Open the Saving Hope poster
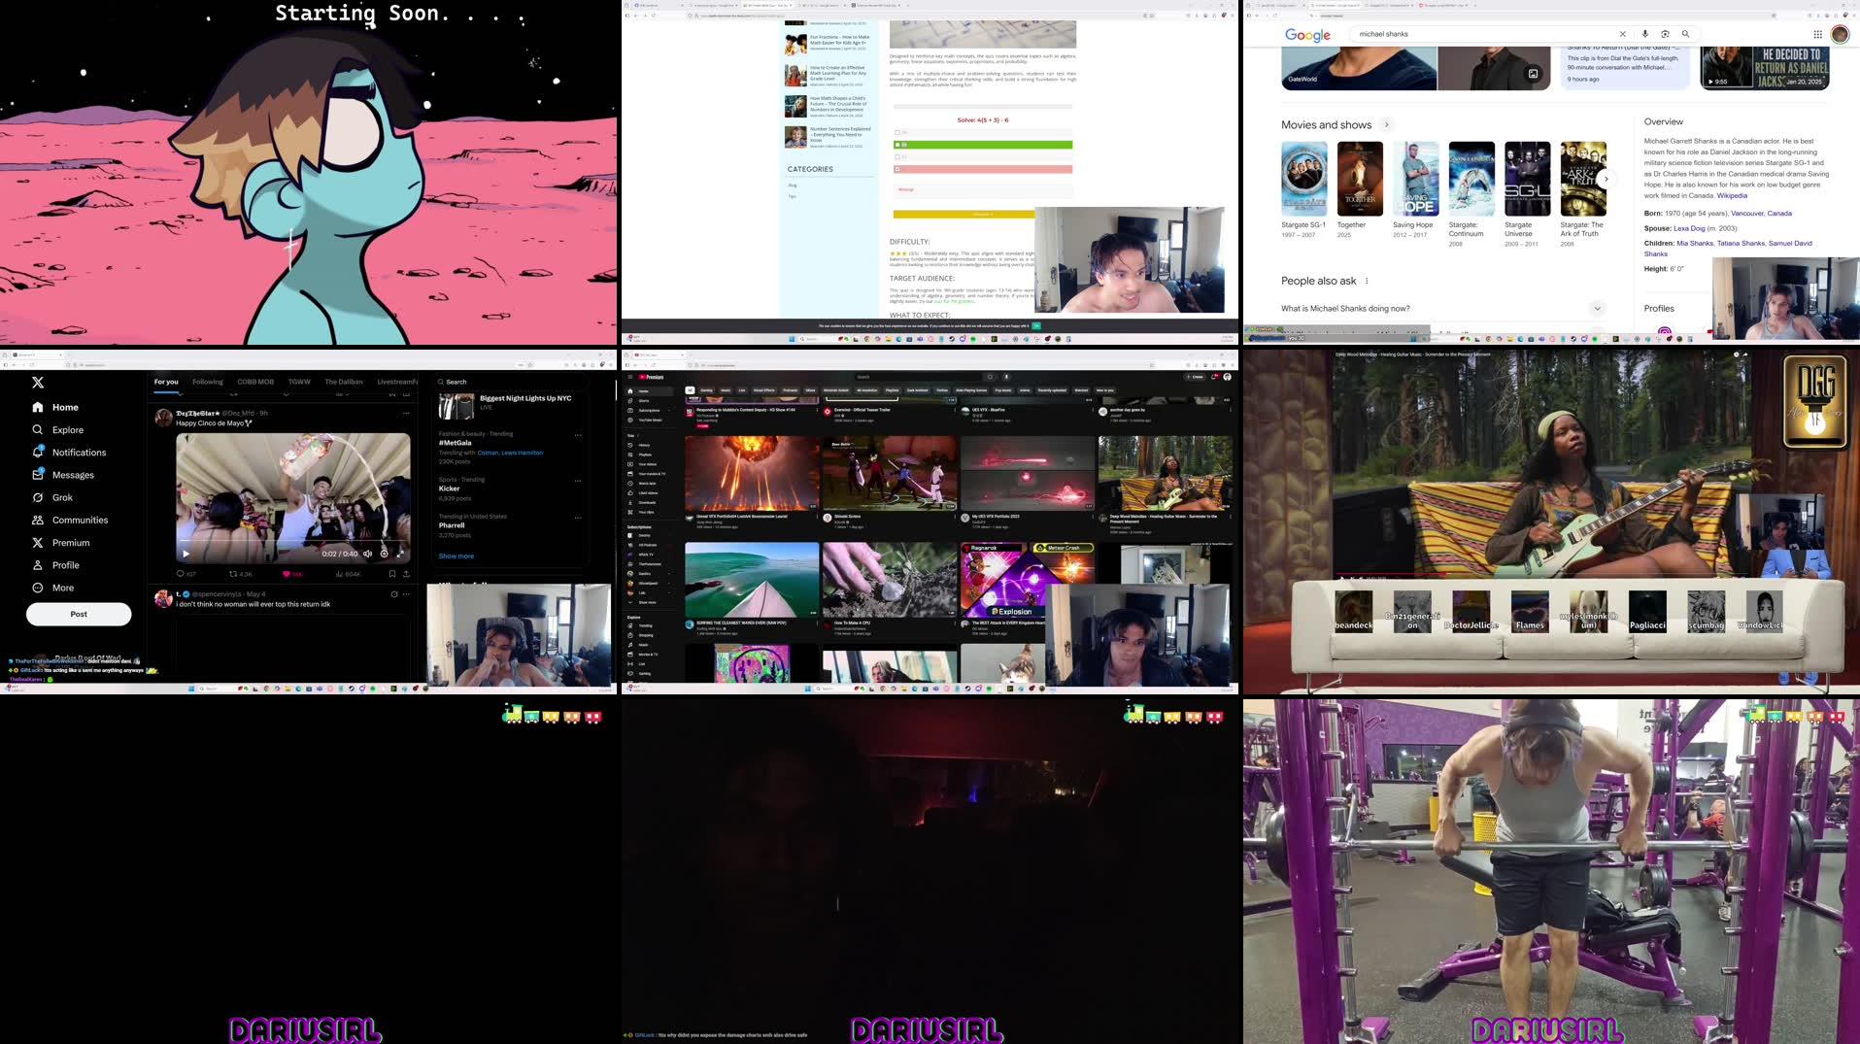Viewport: 1860px width, 1044px height. click(1415, 178)
